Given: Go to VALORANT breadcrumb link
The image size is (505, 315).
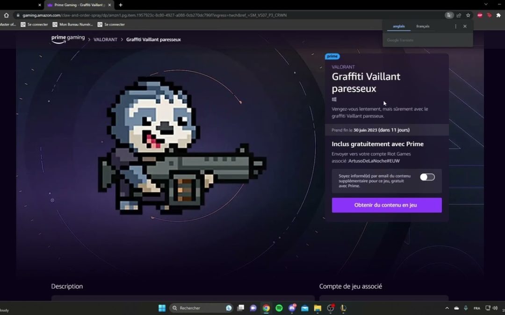Looking at the screenshot, I should point(105,40).
